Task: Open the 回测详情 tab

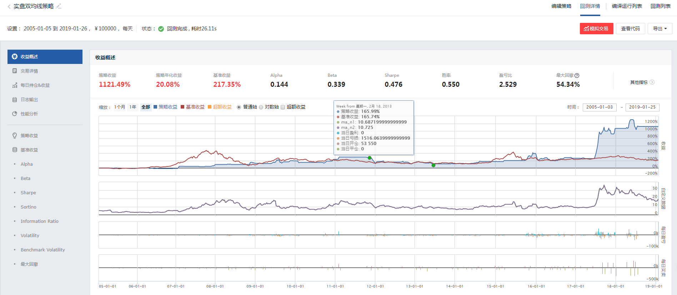Action: coord(590,6)
